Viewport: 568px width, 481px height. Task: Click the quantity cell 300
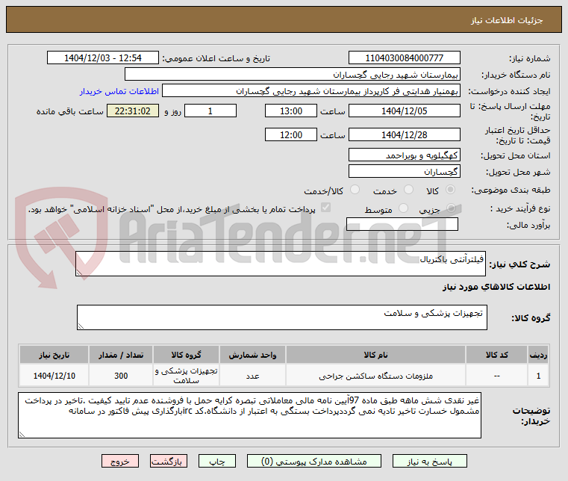[121, 376]
